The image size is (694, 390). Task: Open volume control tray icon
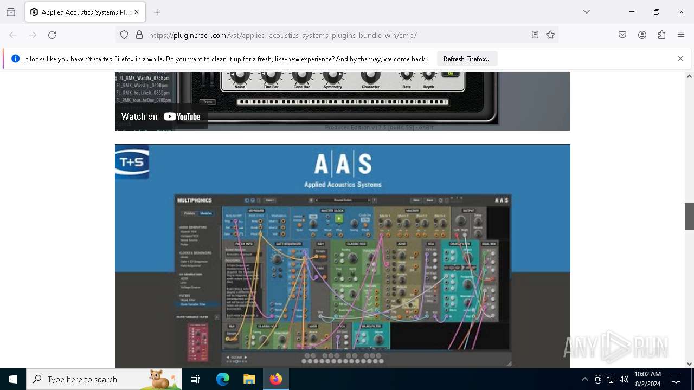pyautogui.click(x=624, y=379)
